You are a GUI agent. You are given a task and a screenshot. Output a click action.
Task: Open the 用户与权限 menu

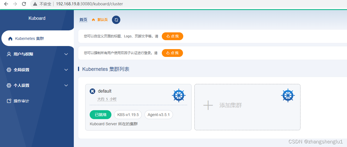(37, 54)
